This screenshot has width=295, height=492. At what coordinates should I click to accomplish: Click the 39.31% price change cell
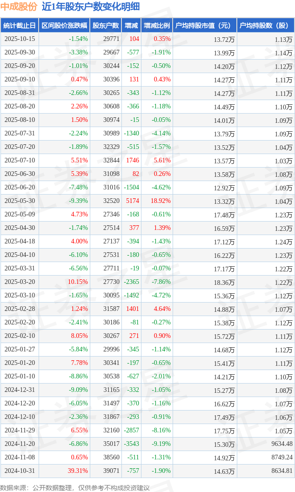[78, 471]
